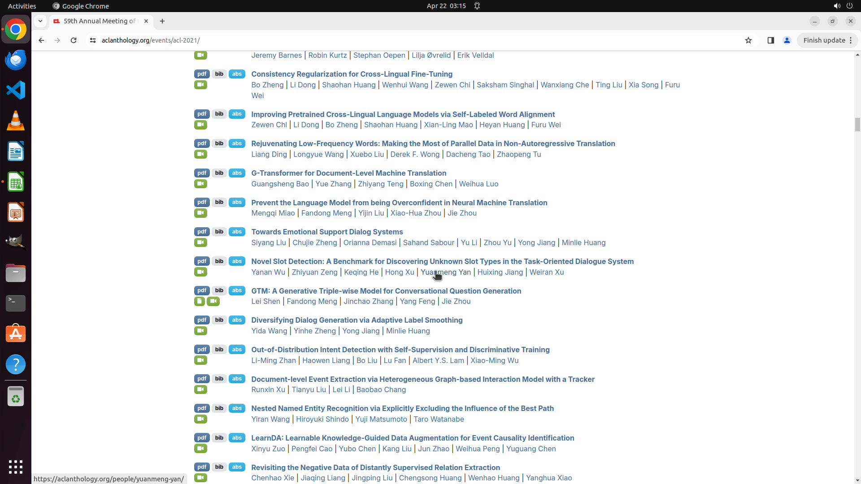Screen dimensions: 861x484
Task: Click video icon for Consistency Regularization paper
Action: pos(200,85)
